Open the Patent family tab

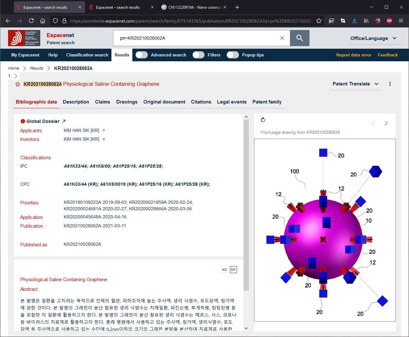click(x=267, y=102)
